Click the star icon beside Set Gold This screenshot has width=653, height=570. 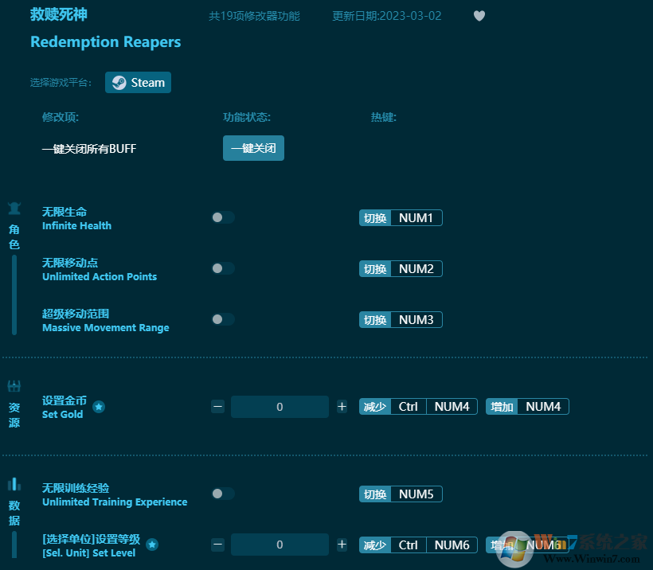coord(99,407)
